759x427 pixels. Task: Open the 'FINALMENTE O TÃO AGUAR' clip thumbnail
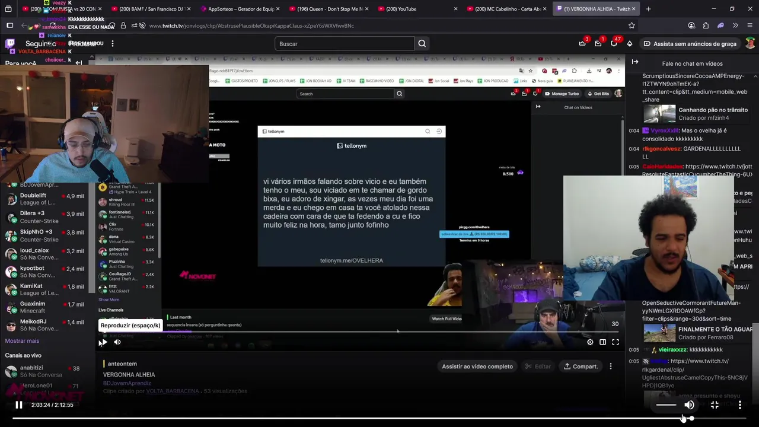click(659, 333)
